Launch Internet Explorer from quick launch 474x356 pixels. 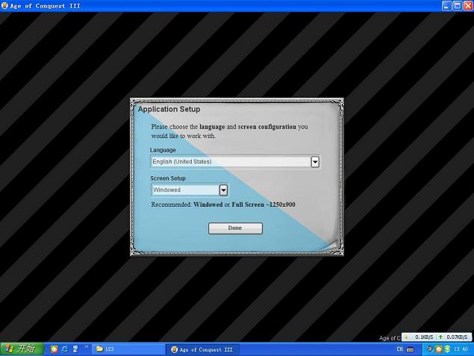65,349
